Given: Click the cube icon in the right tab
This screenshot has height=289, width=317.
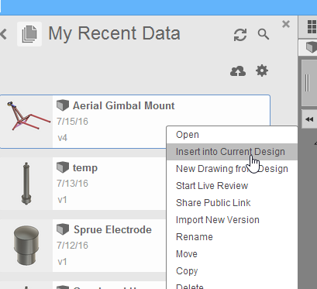Looking at the screenshot, I should [311, 47].
